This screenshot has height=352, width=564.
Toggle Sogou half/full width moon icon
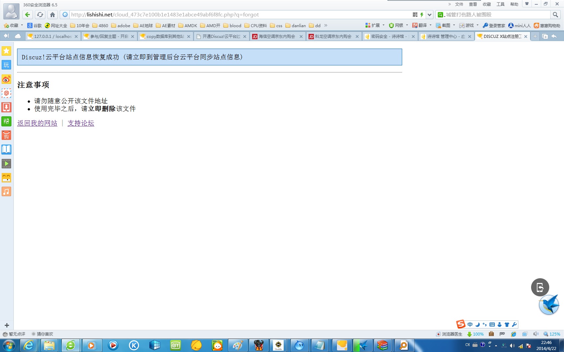pyautogui.click(x=477, y=325)
